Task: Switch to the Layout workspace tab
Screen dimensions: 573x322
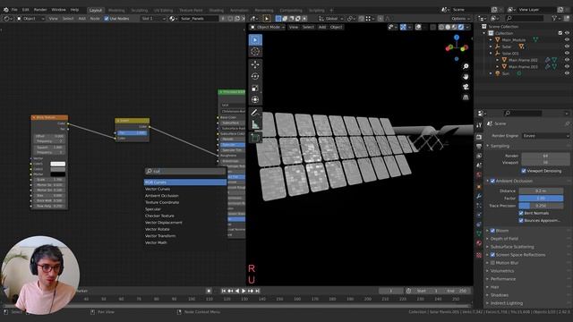Action: click(x=96, y=10)
